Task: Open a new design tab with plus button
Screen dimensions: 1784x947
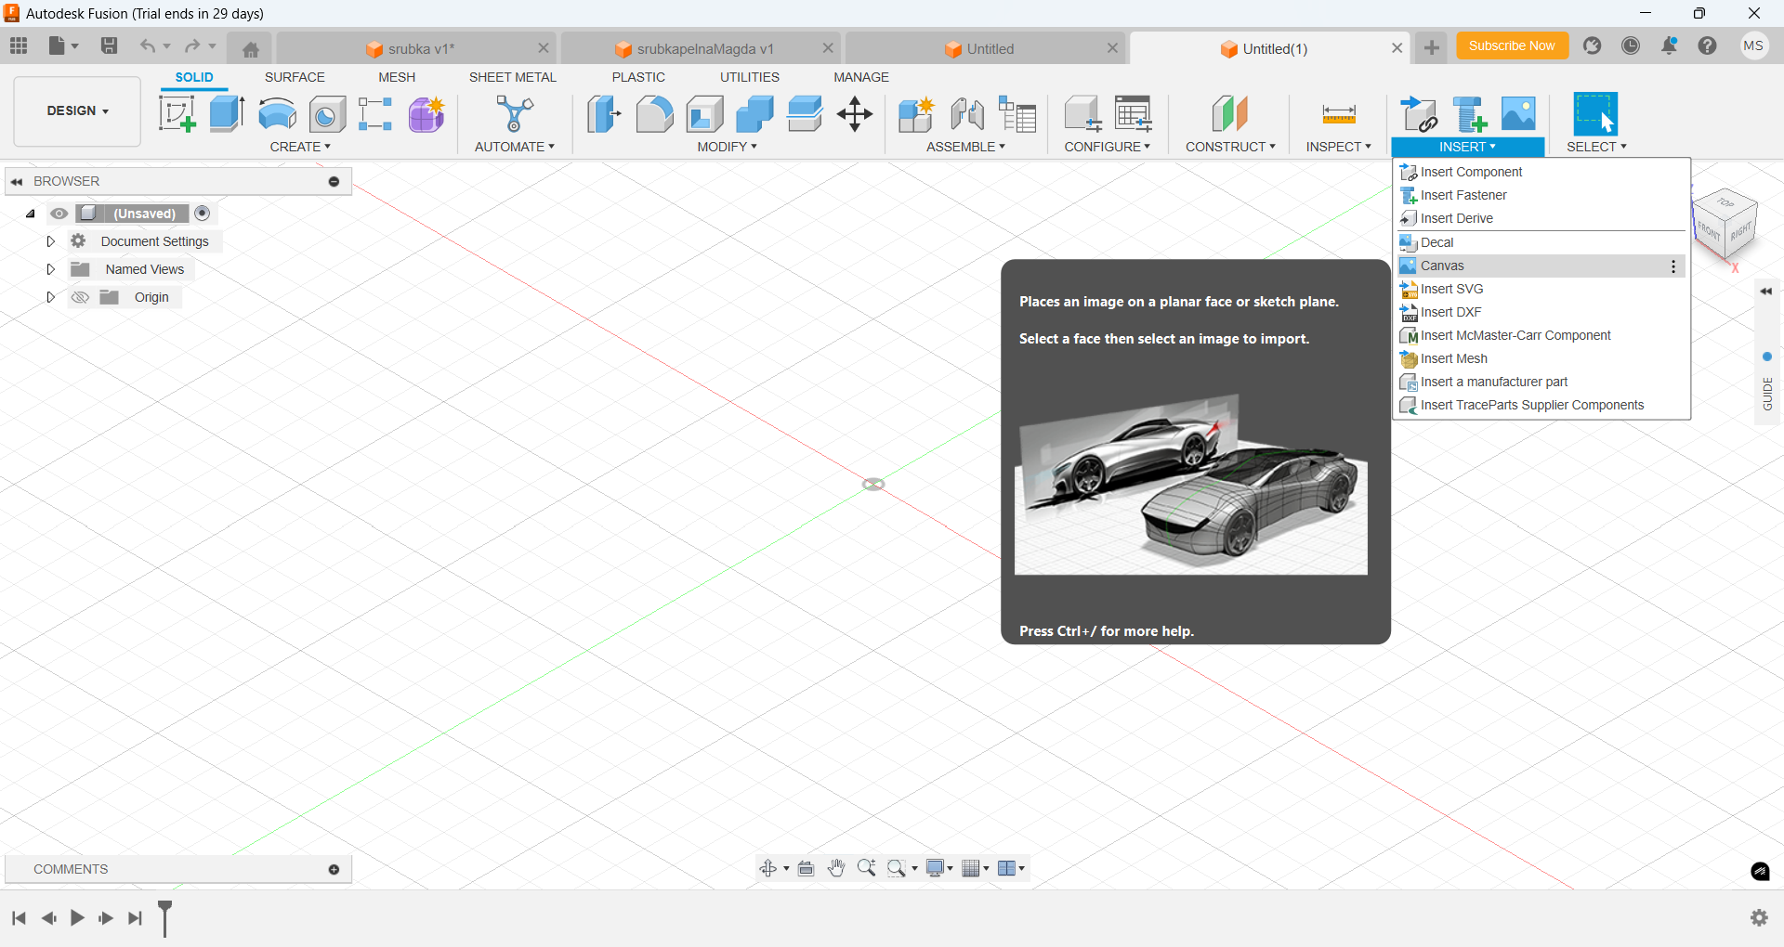Action: pos(1431,48)
